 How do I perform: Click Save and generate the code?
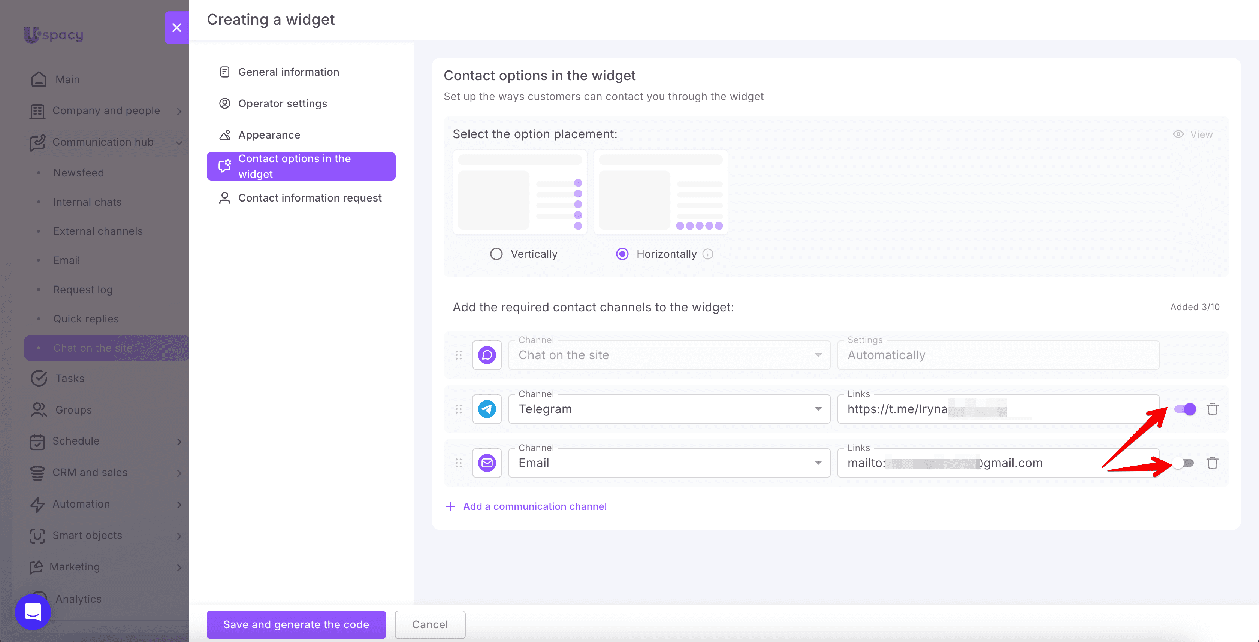(296, 624)
